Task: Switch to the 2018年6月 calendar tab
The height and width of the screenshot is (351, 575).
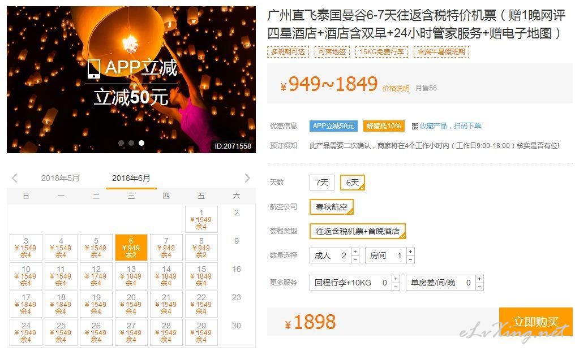Action: [131, 178]
